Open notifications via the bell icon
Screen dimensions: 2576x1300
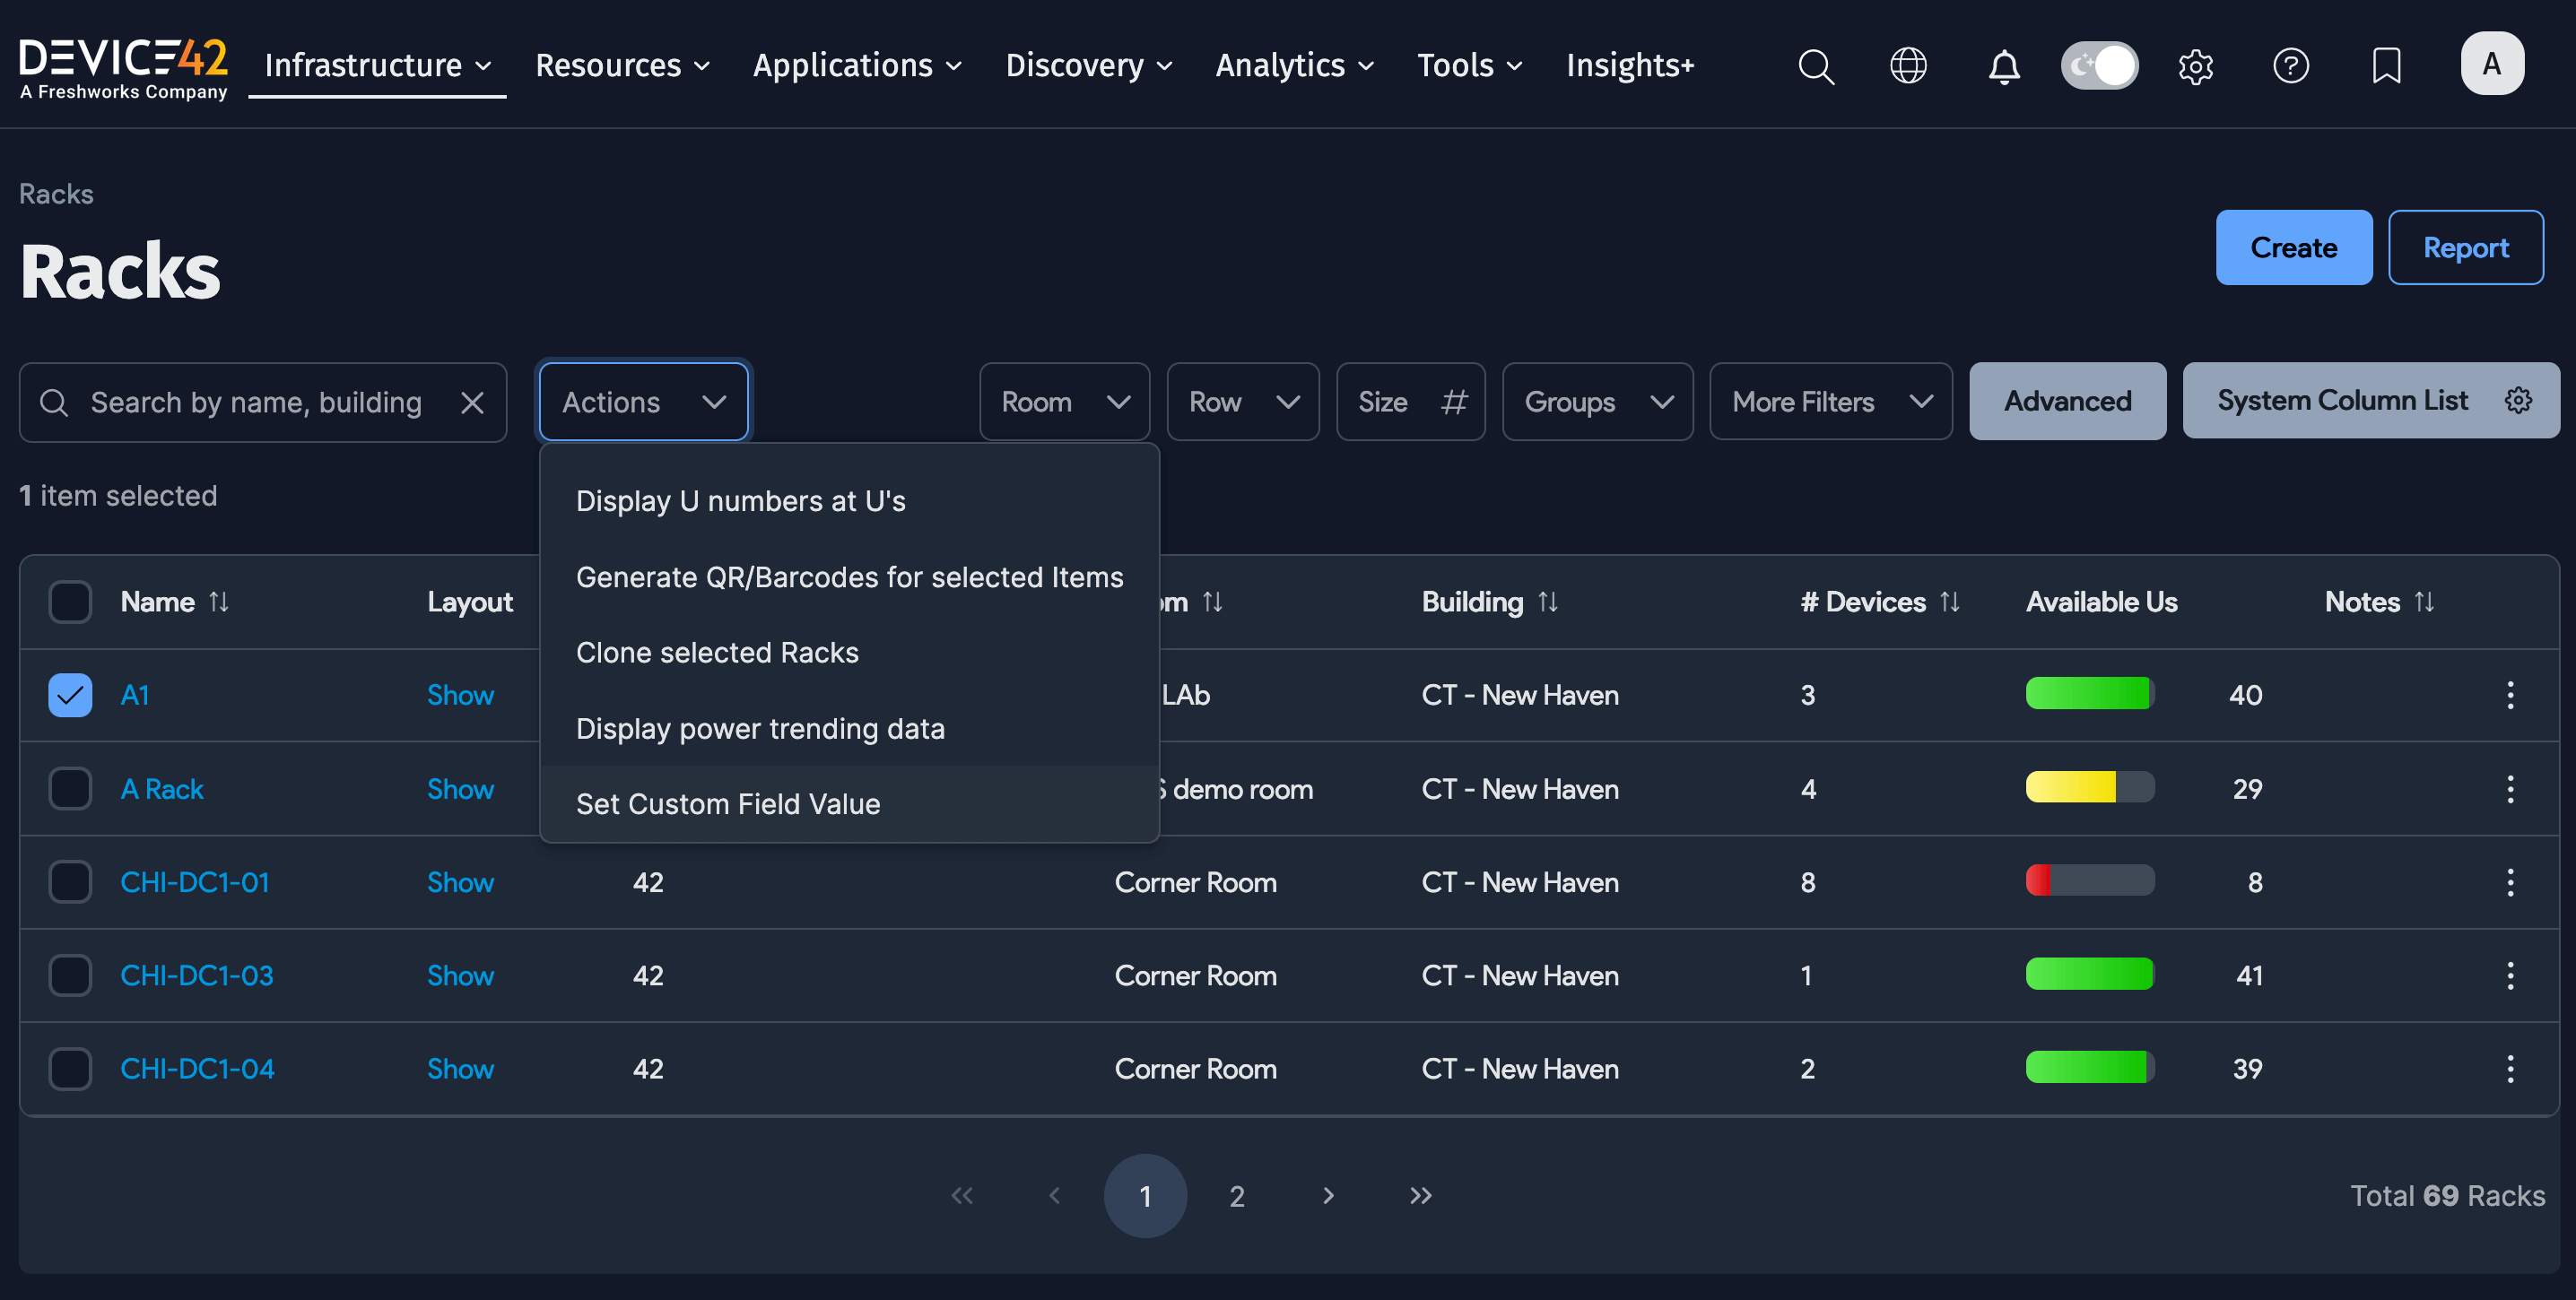(x=2003, y=66)
